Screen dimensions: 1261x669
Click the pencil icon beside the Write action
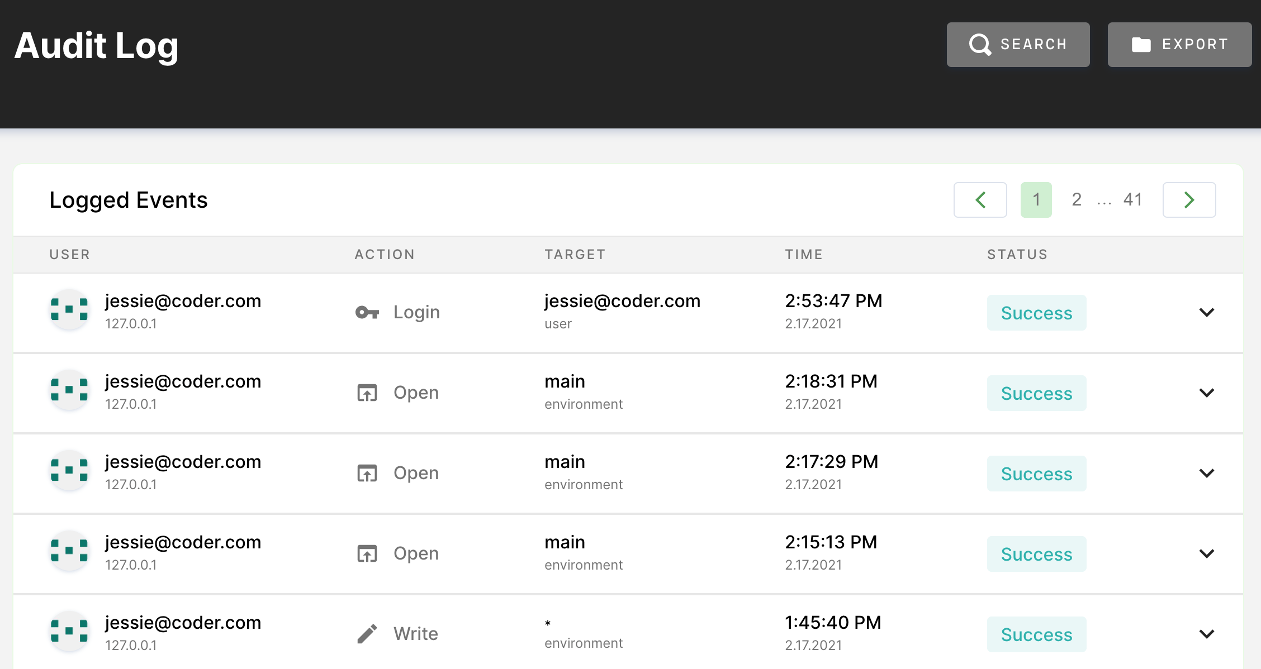(x=367, y=633)
